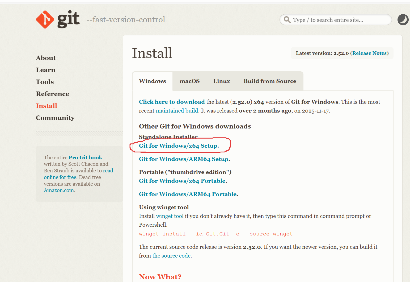
Task: Open the Reference section
Action: (x=52, y=94)
